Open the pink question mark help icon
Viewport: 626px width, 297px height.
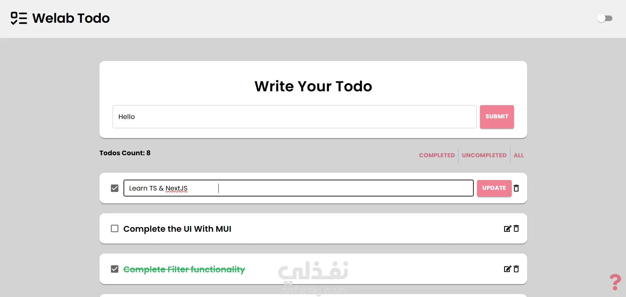point(615,282)
